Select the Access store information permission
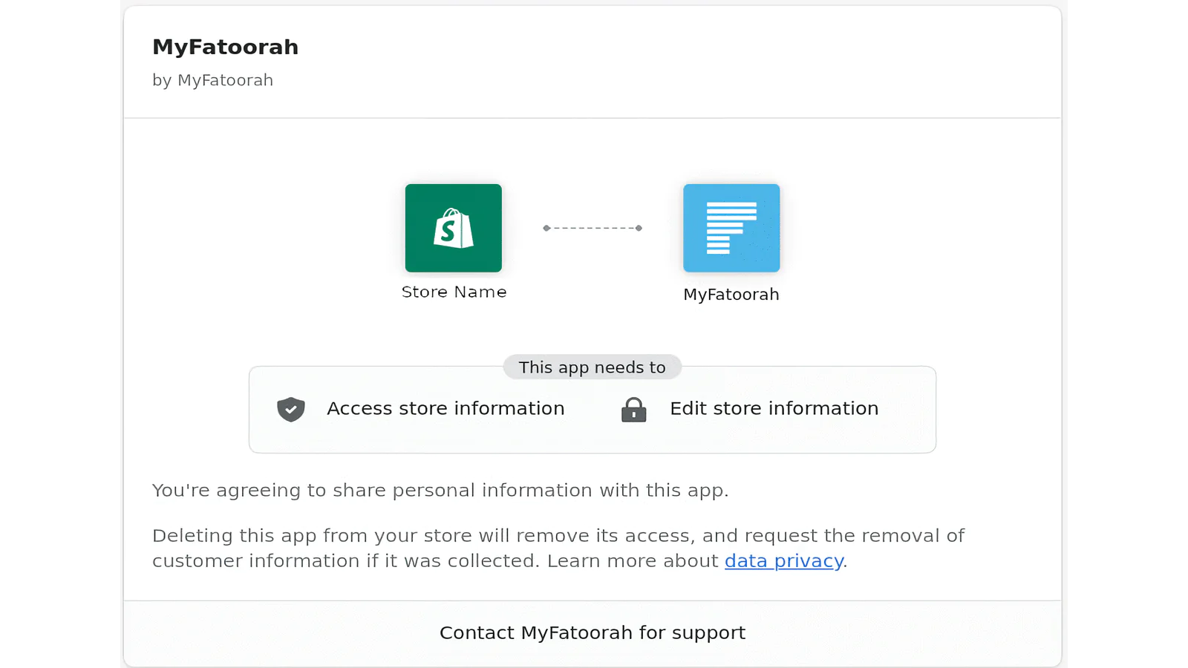 click(446, 409)
